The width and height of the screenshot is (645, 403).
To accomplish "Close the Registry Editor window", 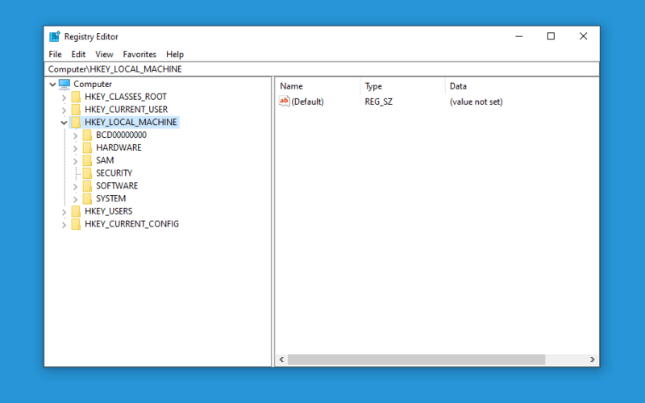I will point(583,36).
